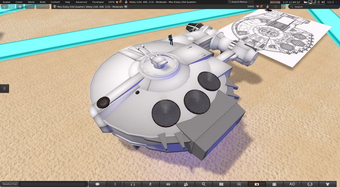Screen dimensions: 340x187
Task: Click the Nearby Chat label
Action: [x=10, y=184]
